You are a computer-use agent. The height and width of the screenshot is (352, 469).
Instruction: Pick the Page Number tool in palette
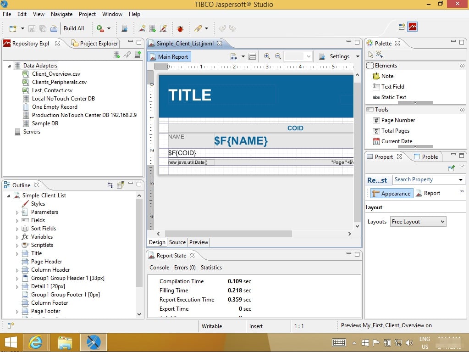coord(397,120)
